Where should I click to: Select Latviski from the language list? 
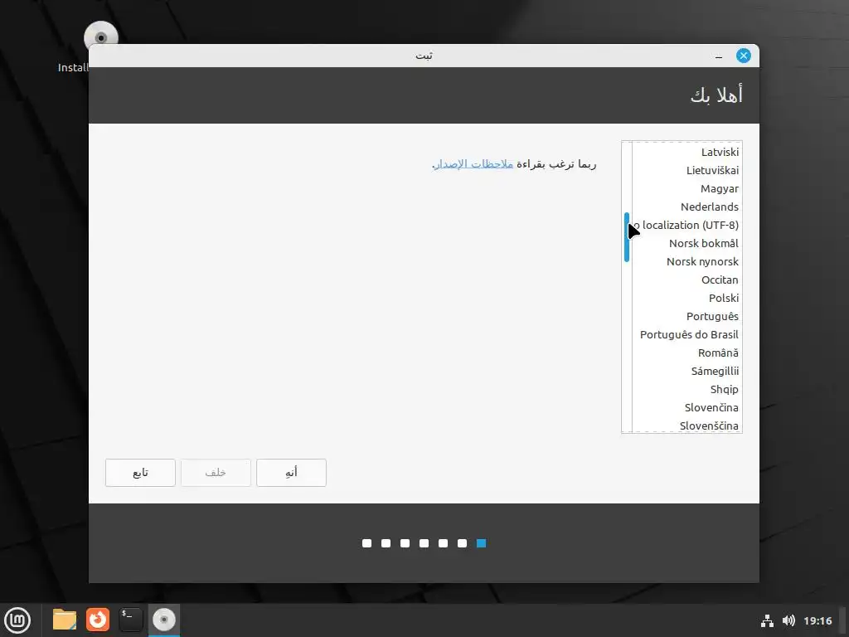[687, 153]
